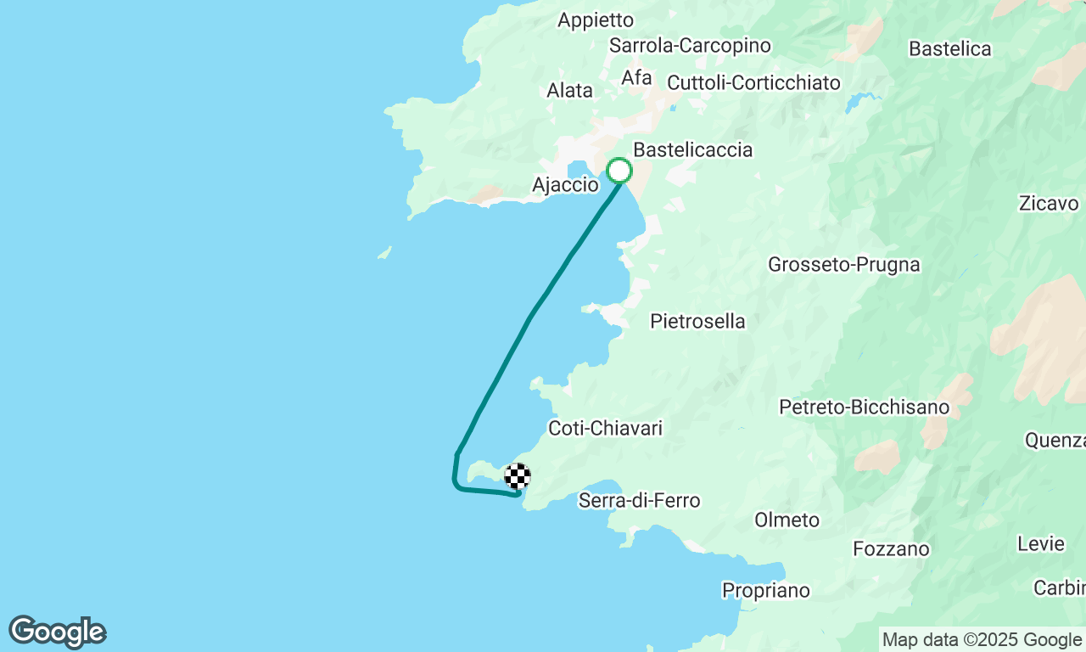Click the green circle route start marker

619,171
